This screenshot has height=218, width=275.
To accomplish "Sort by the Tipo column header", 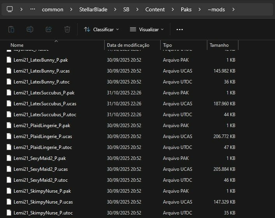I will (167, 45).
